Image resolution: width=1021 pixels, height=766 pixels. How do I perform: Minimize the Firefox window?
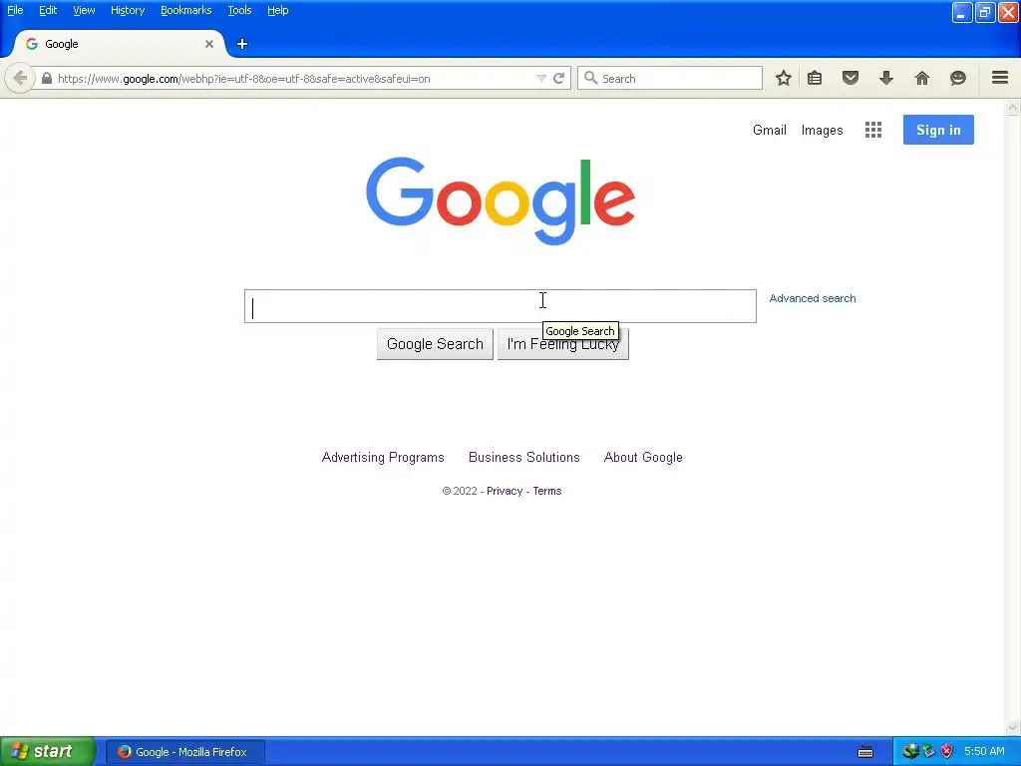pos(962,12)
